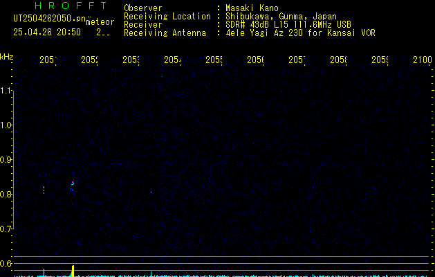Select antenna text 4ele Yagi Az 230 for Kansai VOR

coord(300,33)
